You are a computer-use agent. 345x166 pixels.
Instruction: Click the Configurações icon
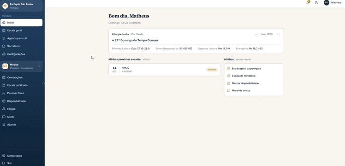coord(4,54)
